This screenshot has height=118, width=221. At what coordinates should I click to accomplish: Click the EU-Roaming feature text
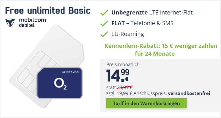click(x=128, y=34)
